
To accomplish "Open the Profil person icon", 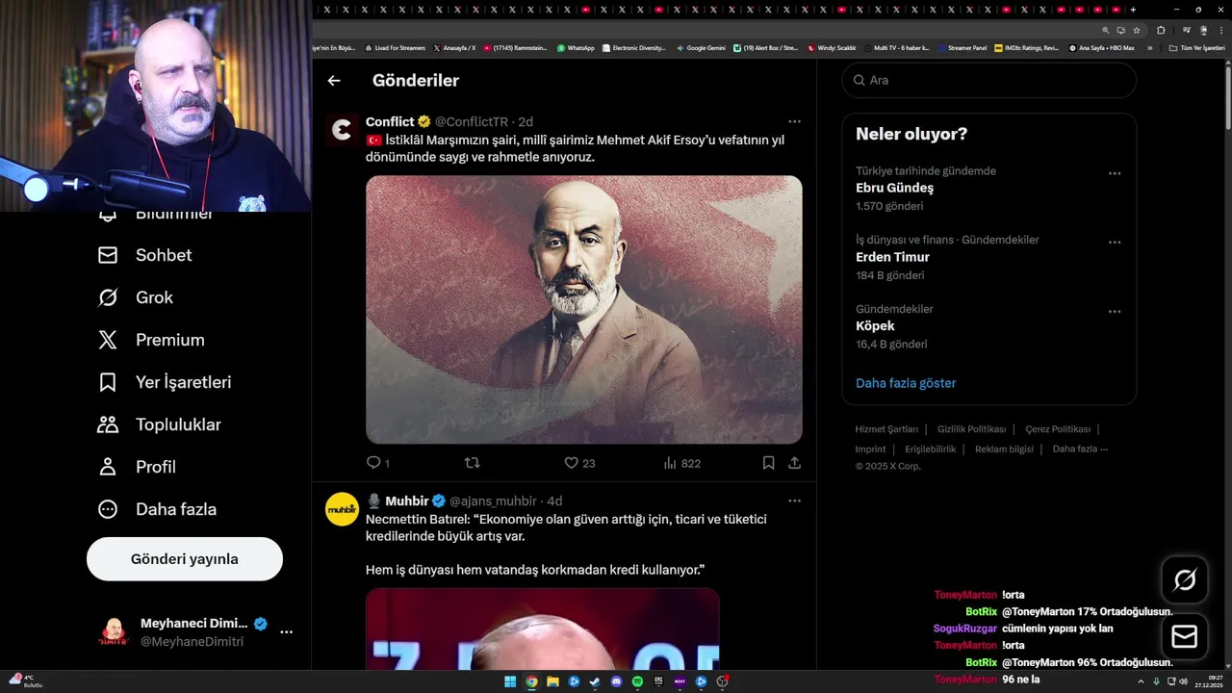I will coord(108,467).
